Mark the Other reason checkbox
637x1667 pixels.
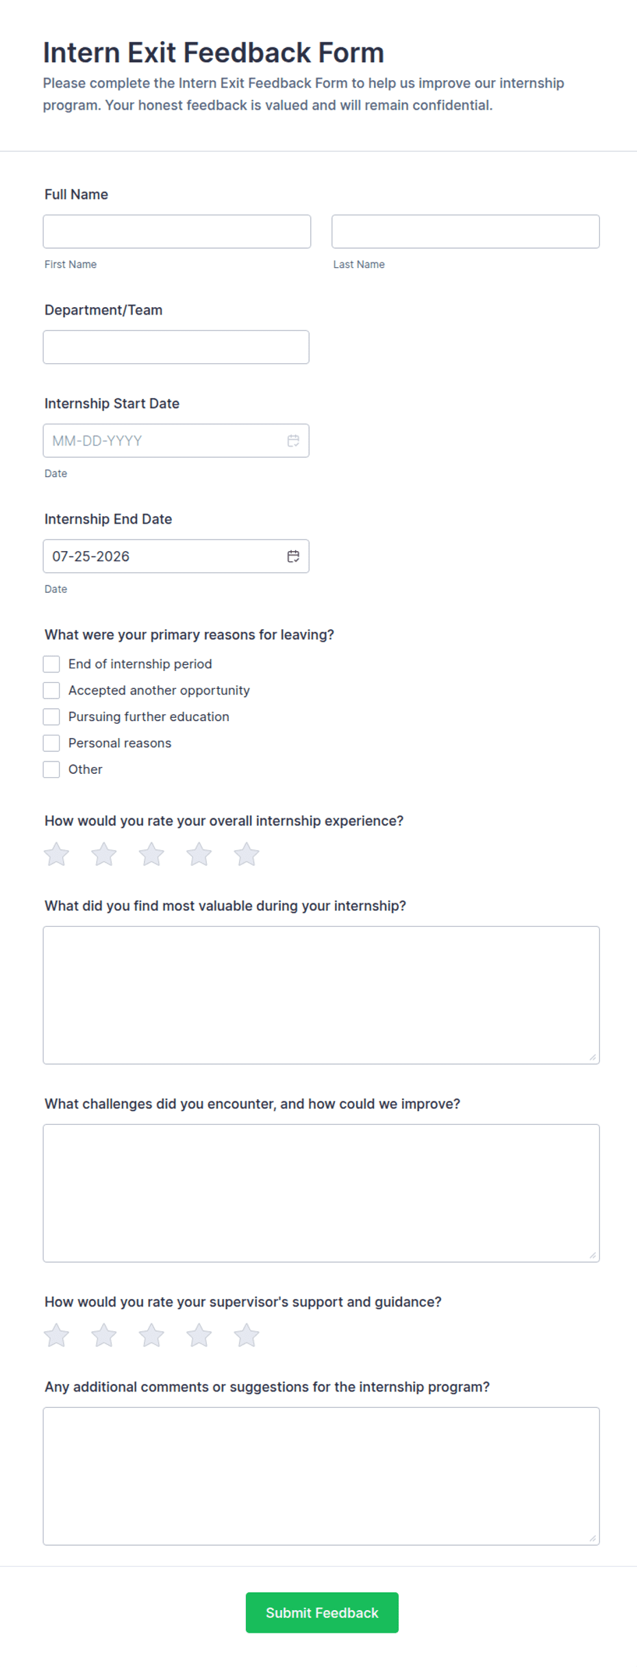coord(51,770)
